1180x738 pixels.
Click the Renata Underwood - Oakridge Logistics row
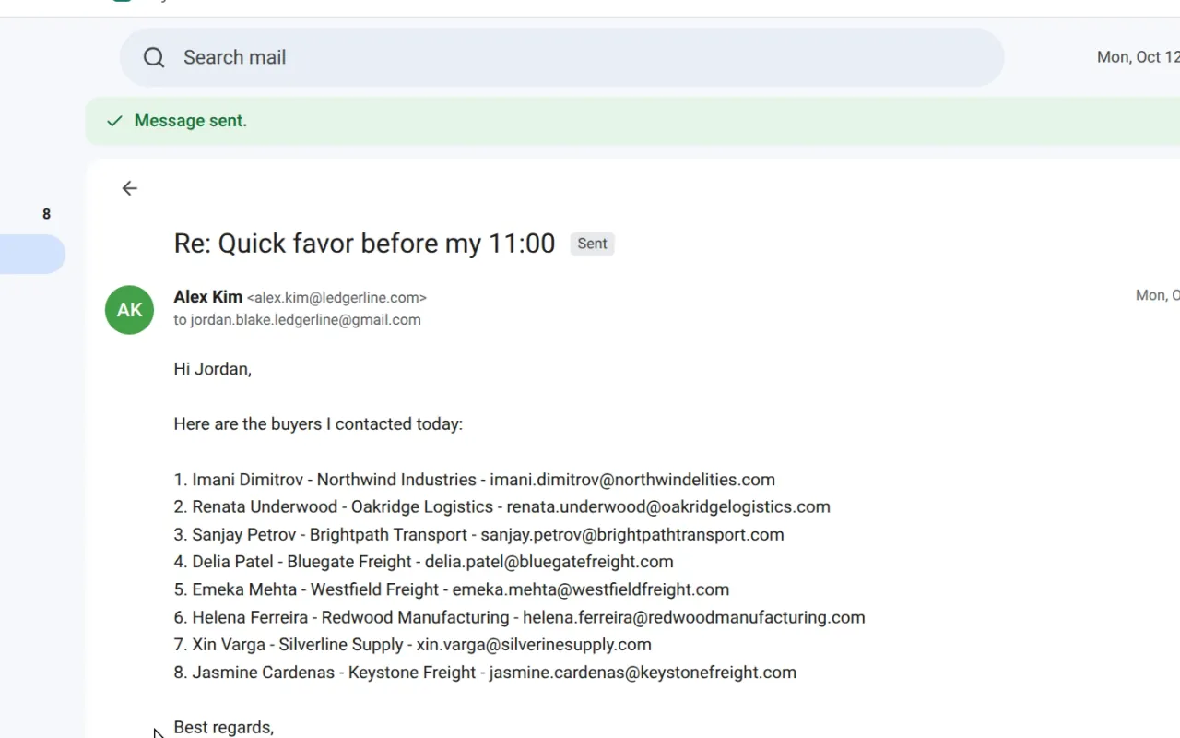pos(501,507)
